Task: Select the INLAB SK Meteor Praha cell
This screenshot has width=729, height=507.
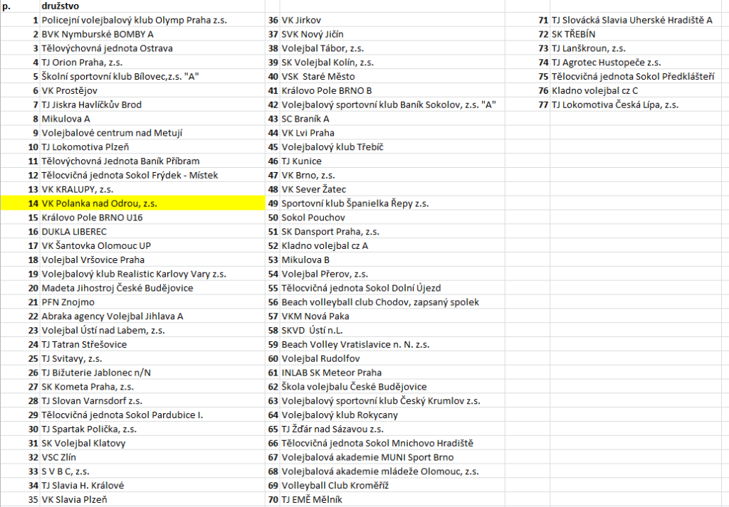Action: 332,373
